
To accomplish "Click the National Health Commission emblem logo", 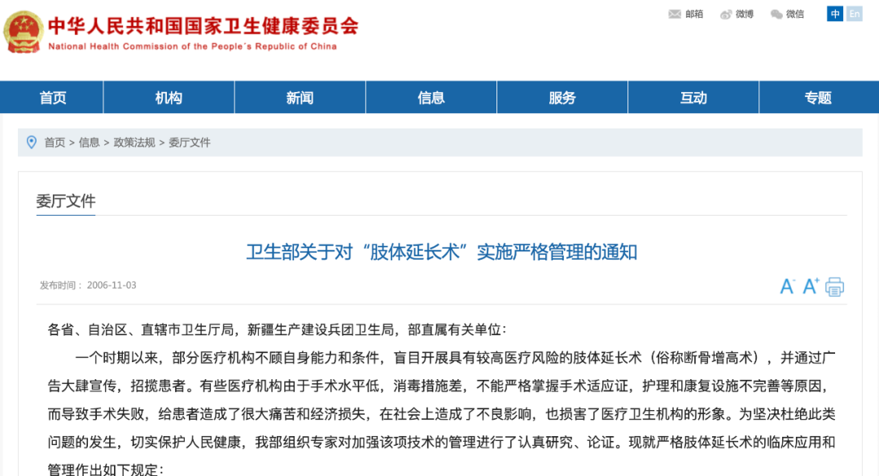I will [x=23, y=33].
